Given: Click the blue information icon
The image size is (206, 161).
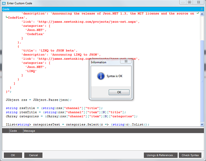Looking at the screenshot, I should 101,76.
